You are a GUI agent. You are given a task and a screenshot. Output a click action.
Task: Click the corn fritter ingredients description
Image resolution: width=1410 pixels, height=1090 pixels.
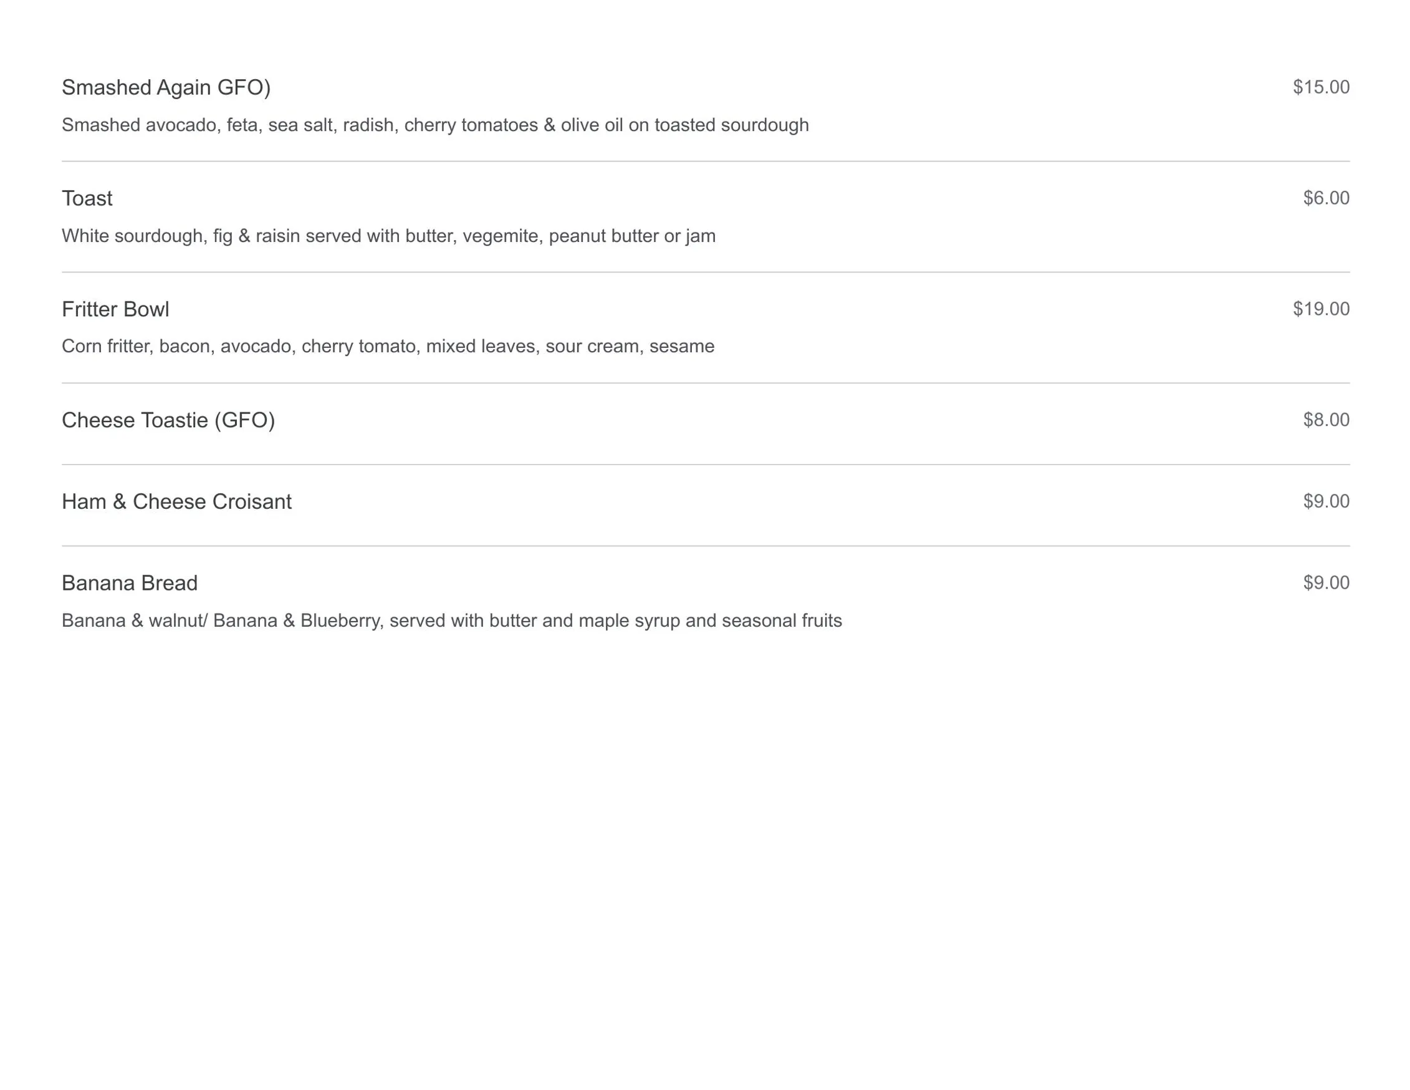coord(388,346)
